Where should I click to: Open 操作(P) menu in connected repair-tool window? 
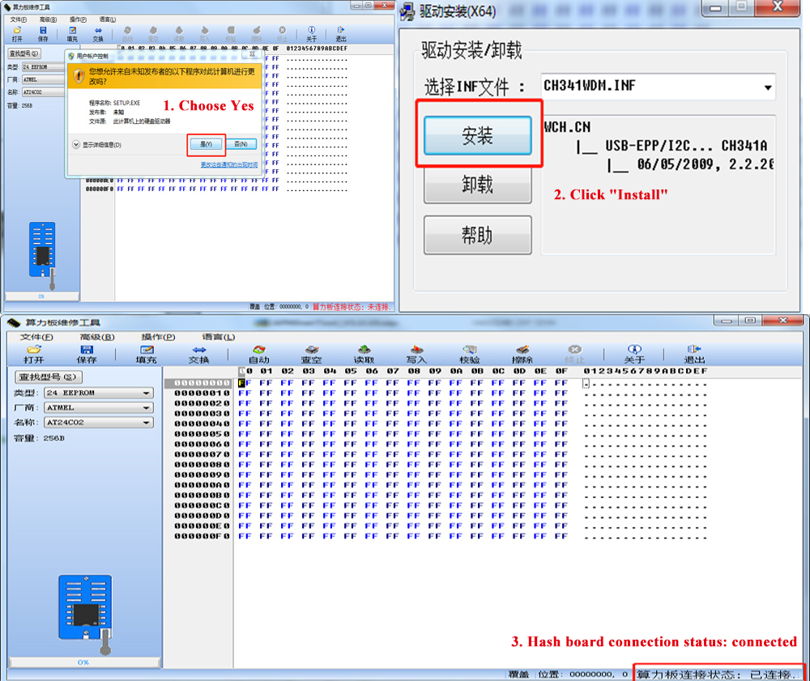pos(158,337)
